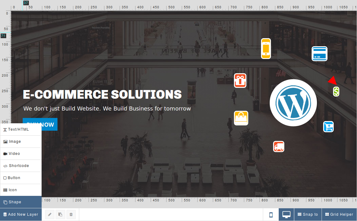Select the yellow smartphone icon layer
Screen dimensions: 357x221
coord(266,49)
